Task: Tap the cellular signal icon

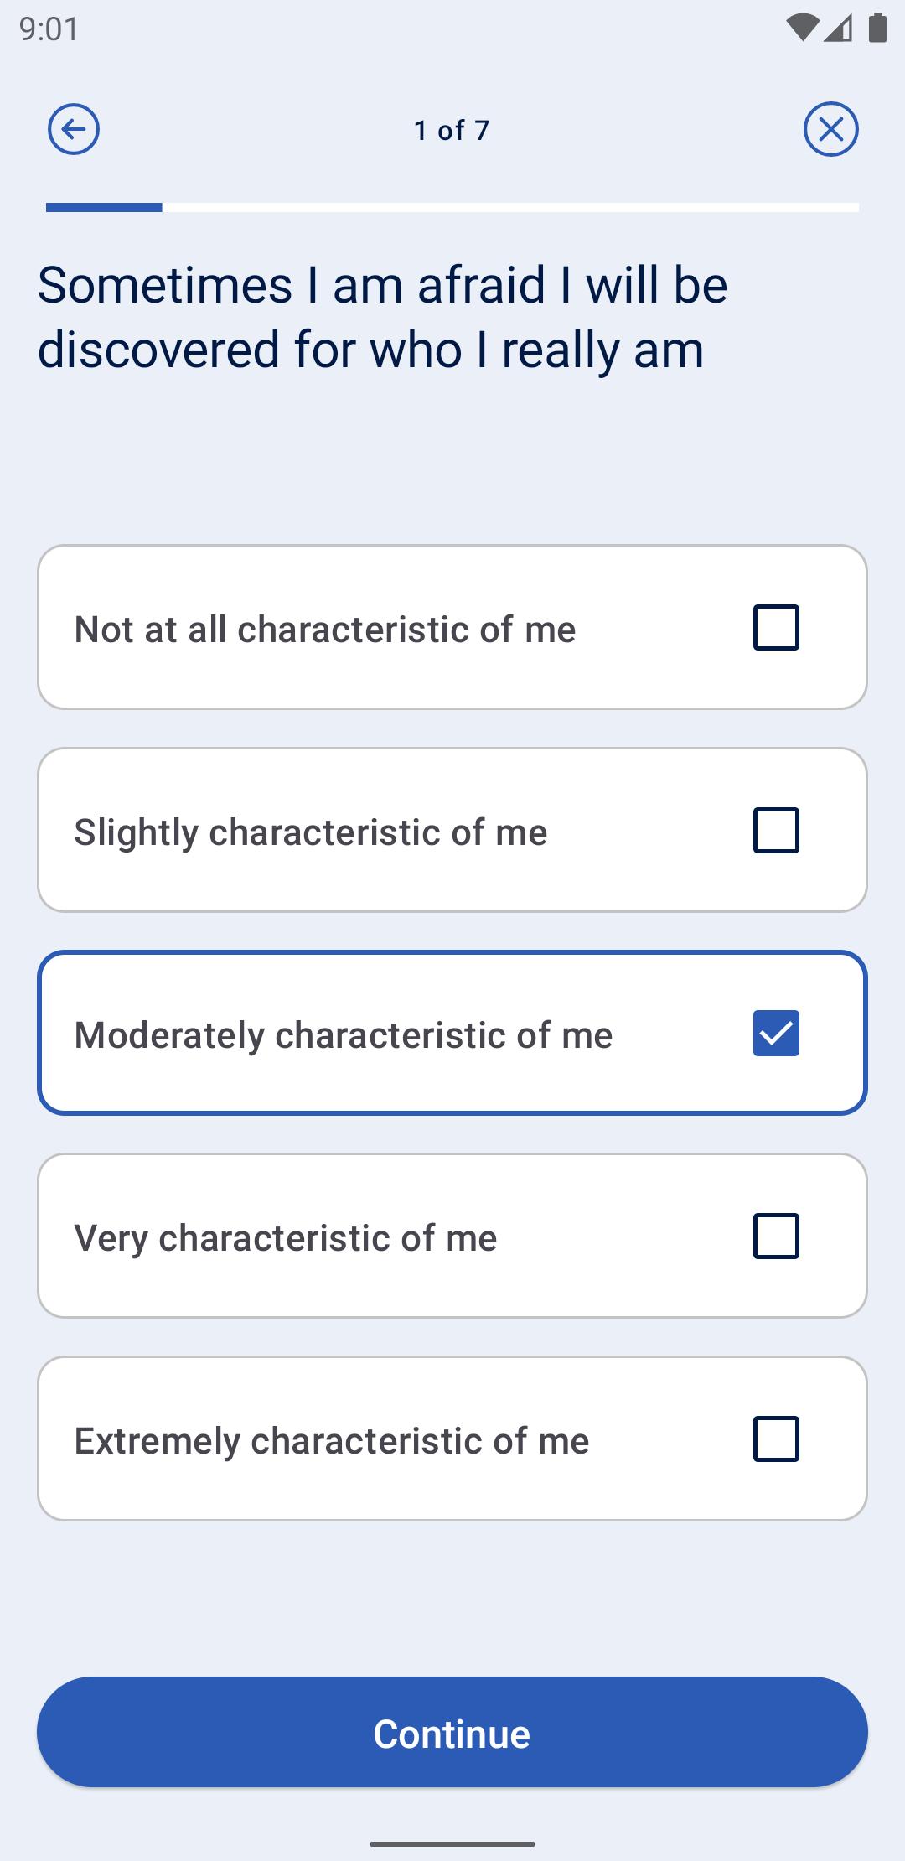Action: pyautogui.click(x=838, y=29)
